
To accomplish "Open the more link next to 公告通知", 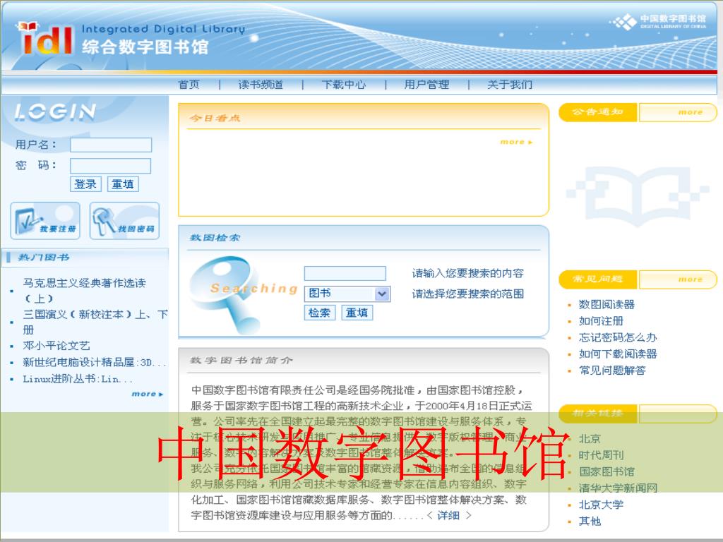I will point(691,112).
